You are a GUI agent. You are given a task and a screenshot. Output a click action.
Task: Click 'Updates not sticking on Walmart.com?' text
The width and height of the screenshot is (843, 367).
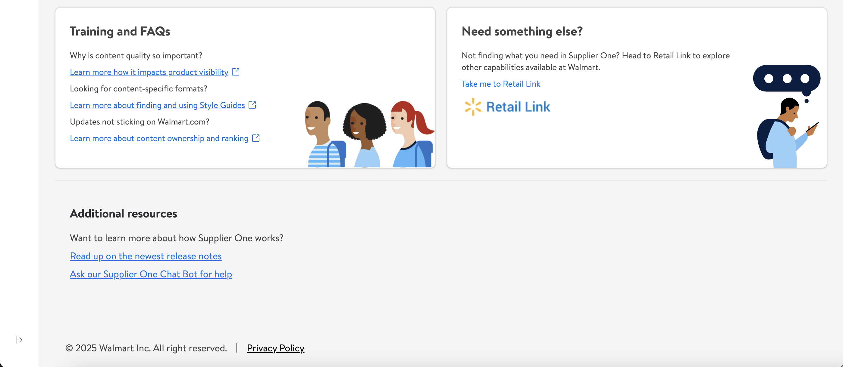pyautogui.click(x=140, y=122)
